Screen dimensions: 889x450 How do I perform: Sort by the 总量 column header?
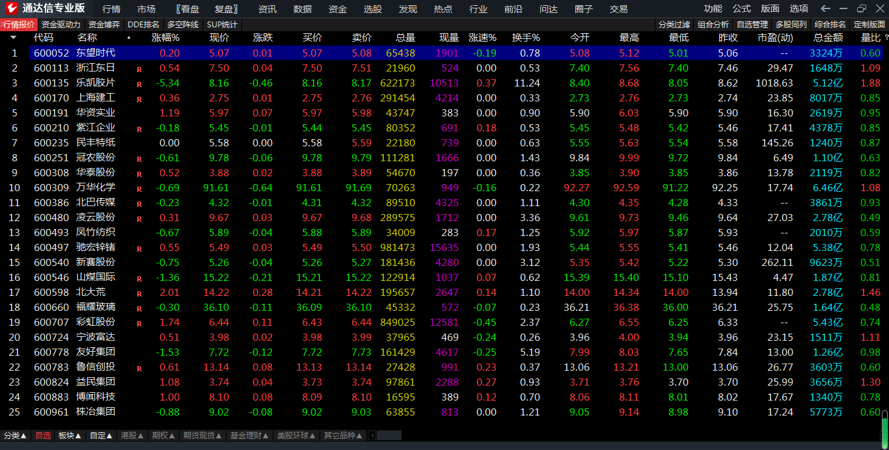[x=405, y=38]
